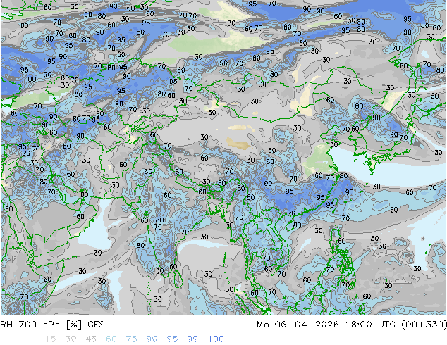Click the 'GFS' model label

point(96,325)
